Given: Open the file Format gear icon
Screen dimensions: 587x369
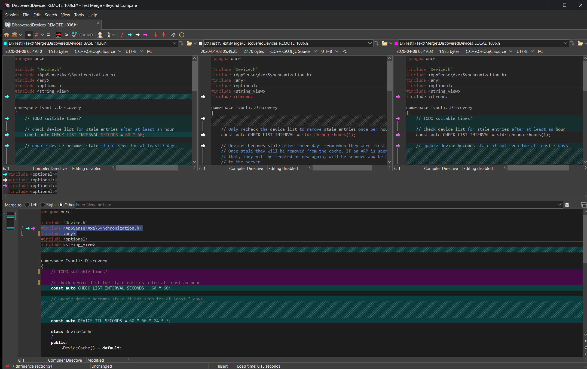Looking at the screenshot, I should point(108,35).
